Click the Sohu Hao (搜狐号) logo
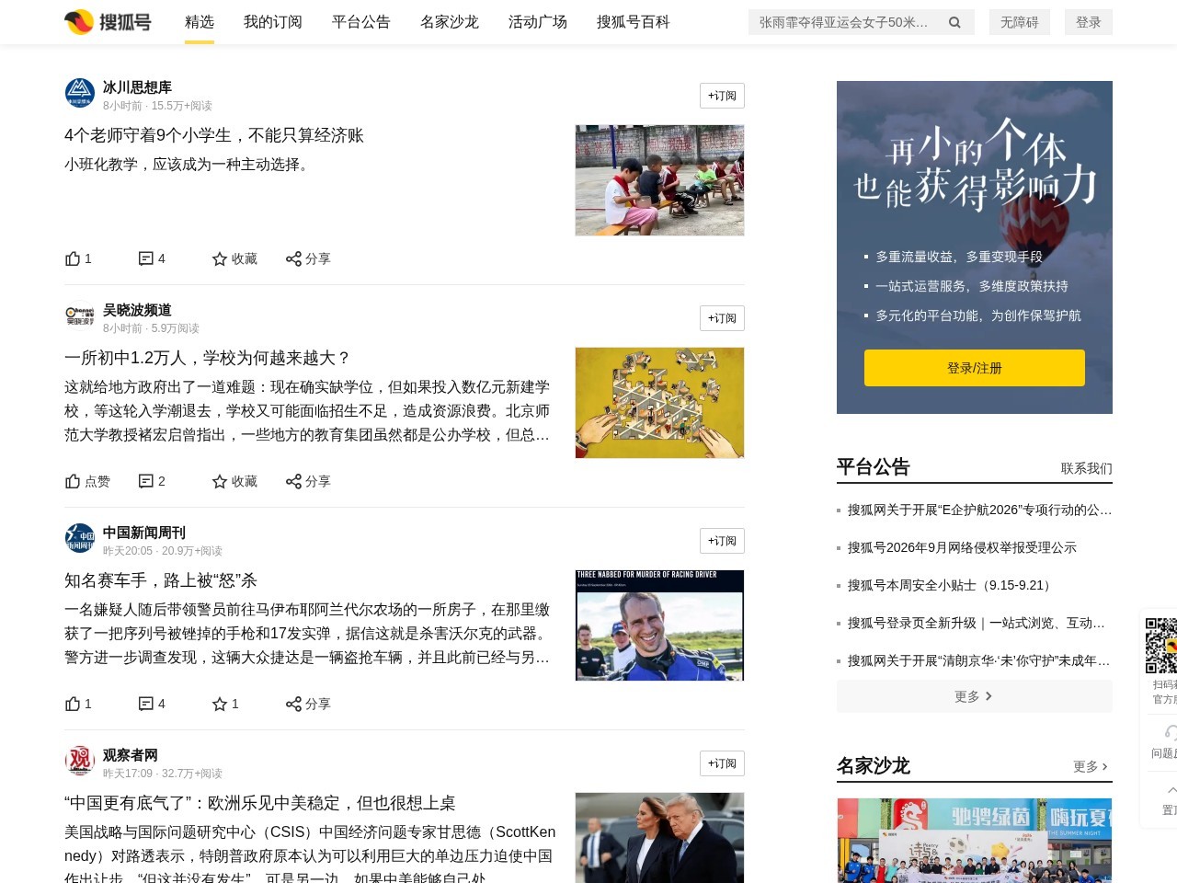The height and width of the screenshot is (883, 1177). pyautogui.click(x=108, y=22)
